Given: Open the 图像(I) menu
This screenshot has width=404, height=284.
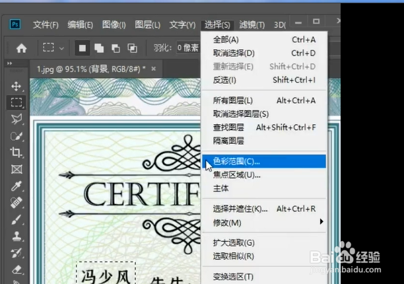Looking at the screenshot, I should [x=114, y=25].
